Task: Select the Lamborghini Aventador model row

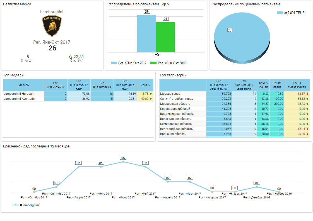Action: [x=78, y=99]
